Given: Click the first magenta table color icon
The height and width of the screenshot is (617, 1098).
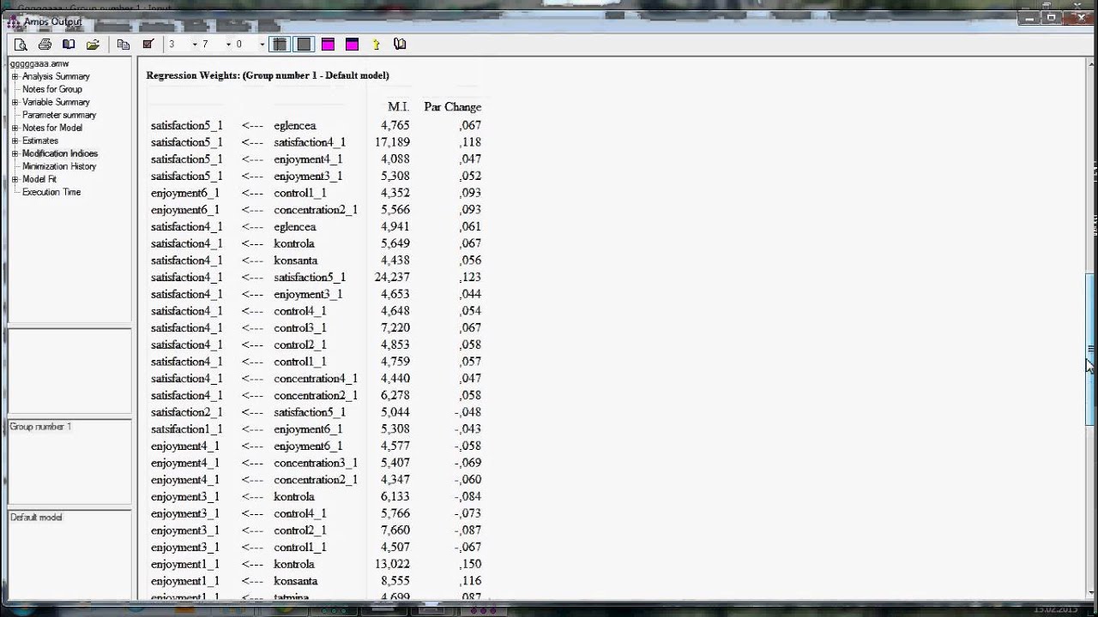Looking at the screenshot, I should [328, 45].
